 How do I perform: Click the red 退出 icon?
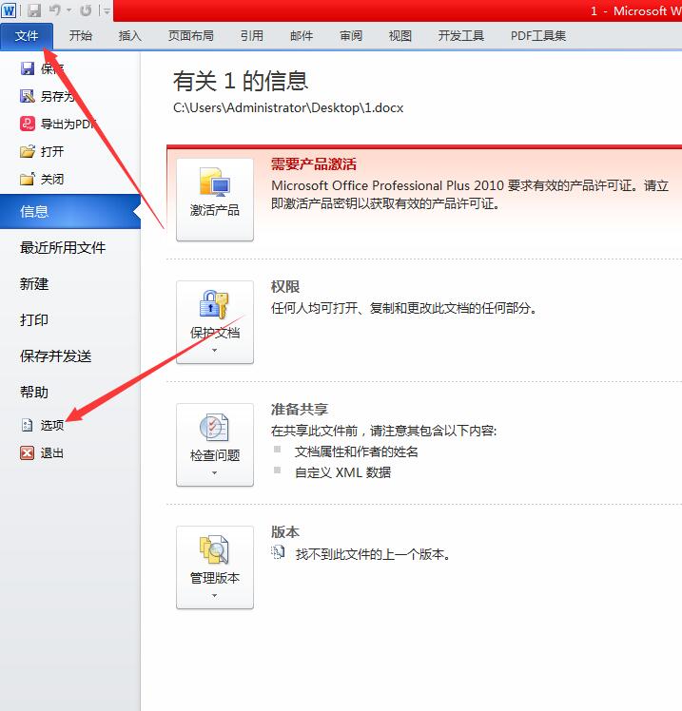pyautogui.click(x=28, y=452)
